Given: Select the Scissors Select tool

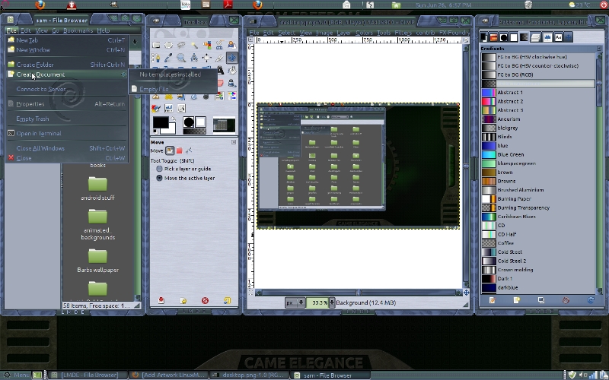Looking at the screenshot, I should click(219, 45).
